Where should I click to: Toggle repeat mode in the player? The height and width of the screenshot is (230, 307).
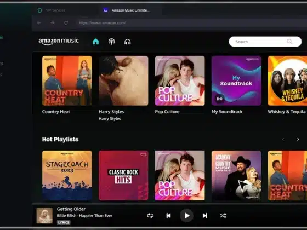150,216
